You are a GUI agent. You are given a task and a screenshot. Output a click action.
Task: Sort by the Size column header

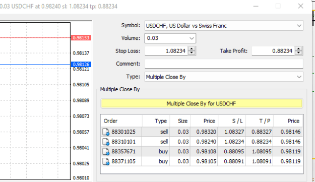(x=180, y=121)
